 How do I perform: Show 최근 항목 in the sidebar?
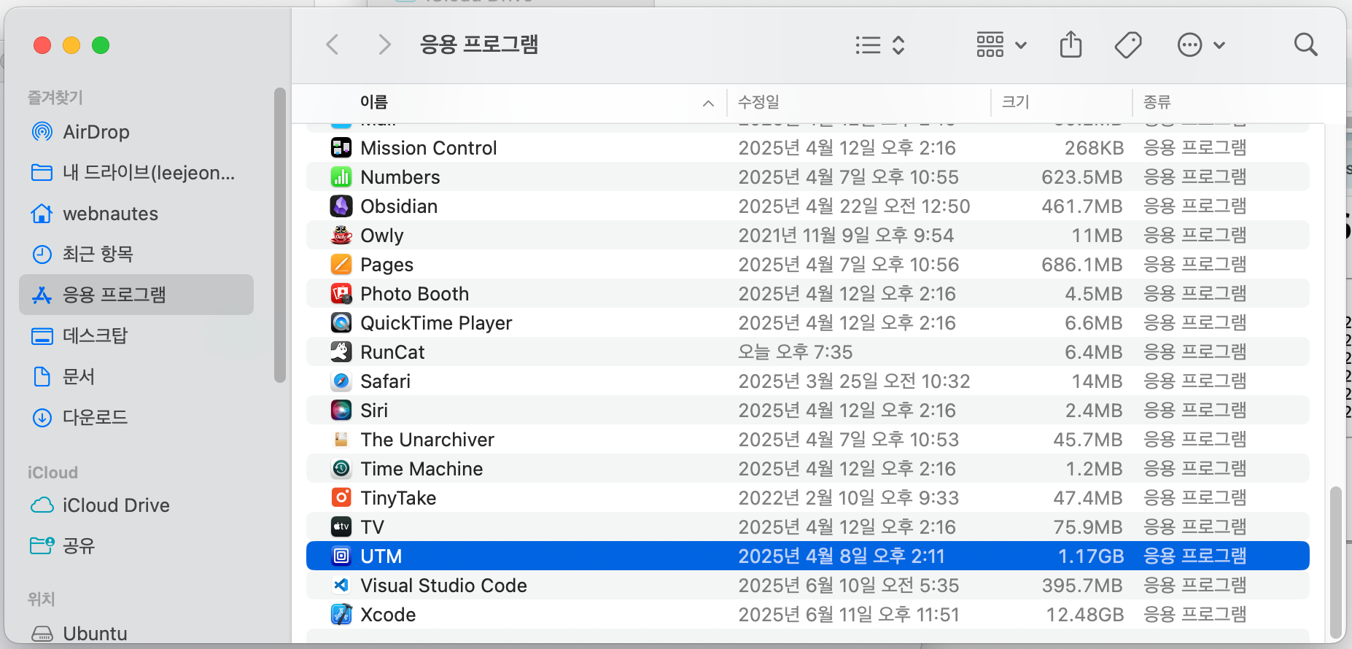(136, 254)
